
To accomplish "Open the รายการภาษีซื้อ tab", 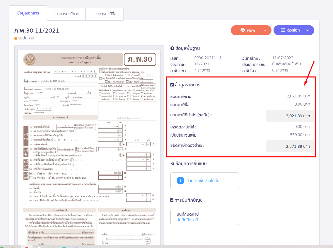I will coord(104,14).
